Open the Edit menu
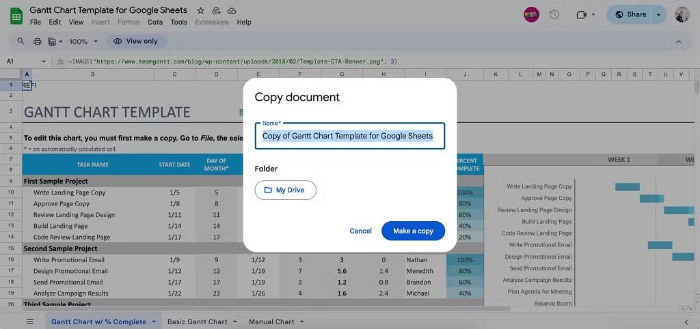This screenshot has height=329, width=700. pos(55,22)
